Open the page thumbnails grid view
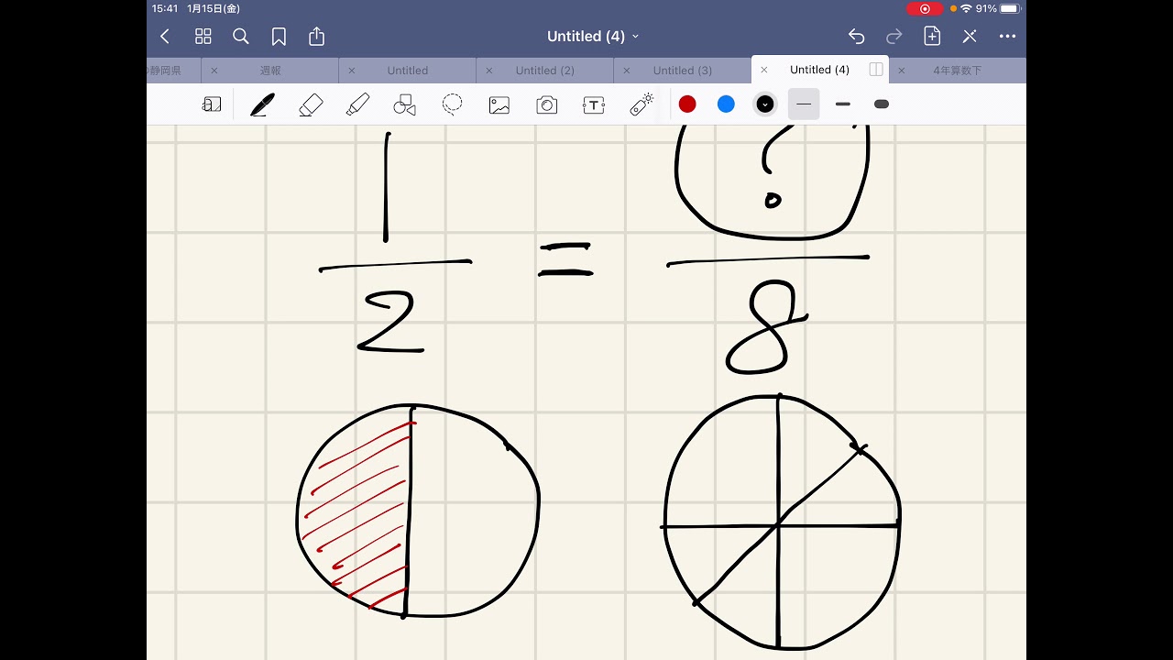The height and width of the screenshot is (660, 1173). coord(203,37)
